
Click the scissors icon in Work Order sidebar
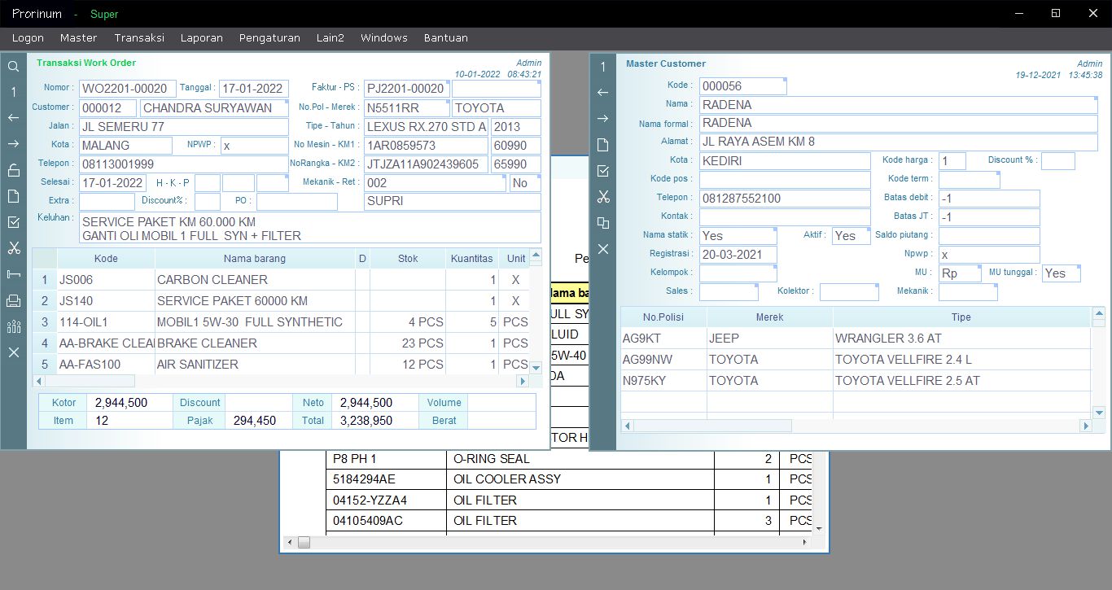point(14,248)
